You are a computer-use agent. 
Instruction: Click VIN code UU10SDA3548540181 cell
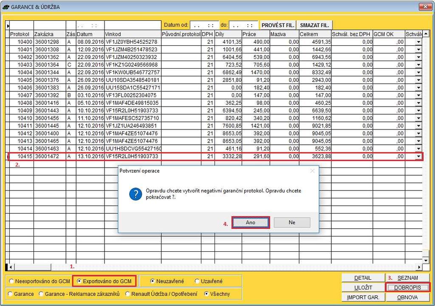coord(133,80)
